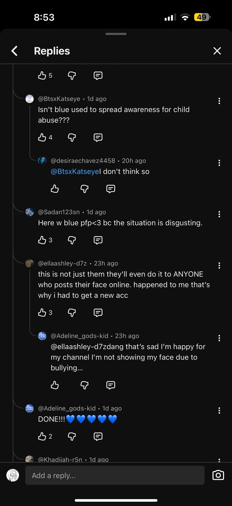The width and height of the screenshot is (232, 506).
Task: Open the three-dot menu on @desiraechavez4458's reply
Action: [x=219, y=163]
